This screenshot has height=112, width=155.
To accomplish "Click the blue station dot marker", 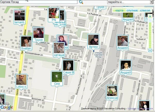I will pyautogui.click(x=94, y=51).
